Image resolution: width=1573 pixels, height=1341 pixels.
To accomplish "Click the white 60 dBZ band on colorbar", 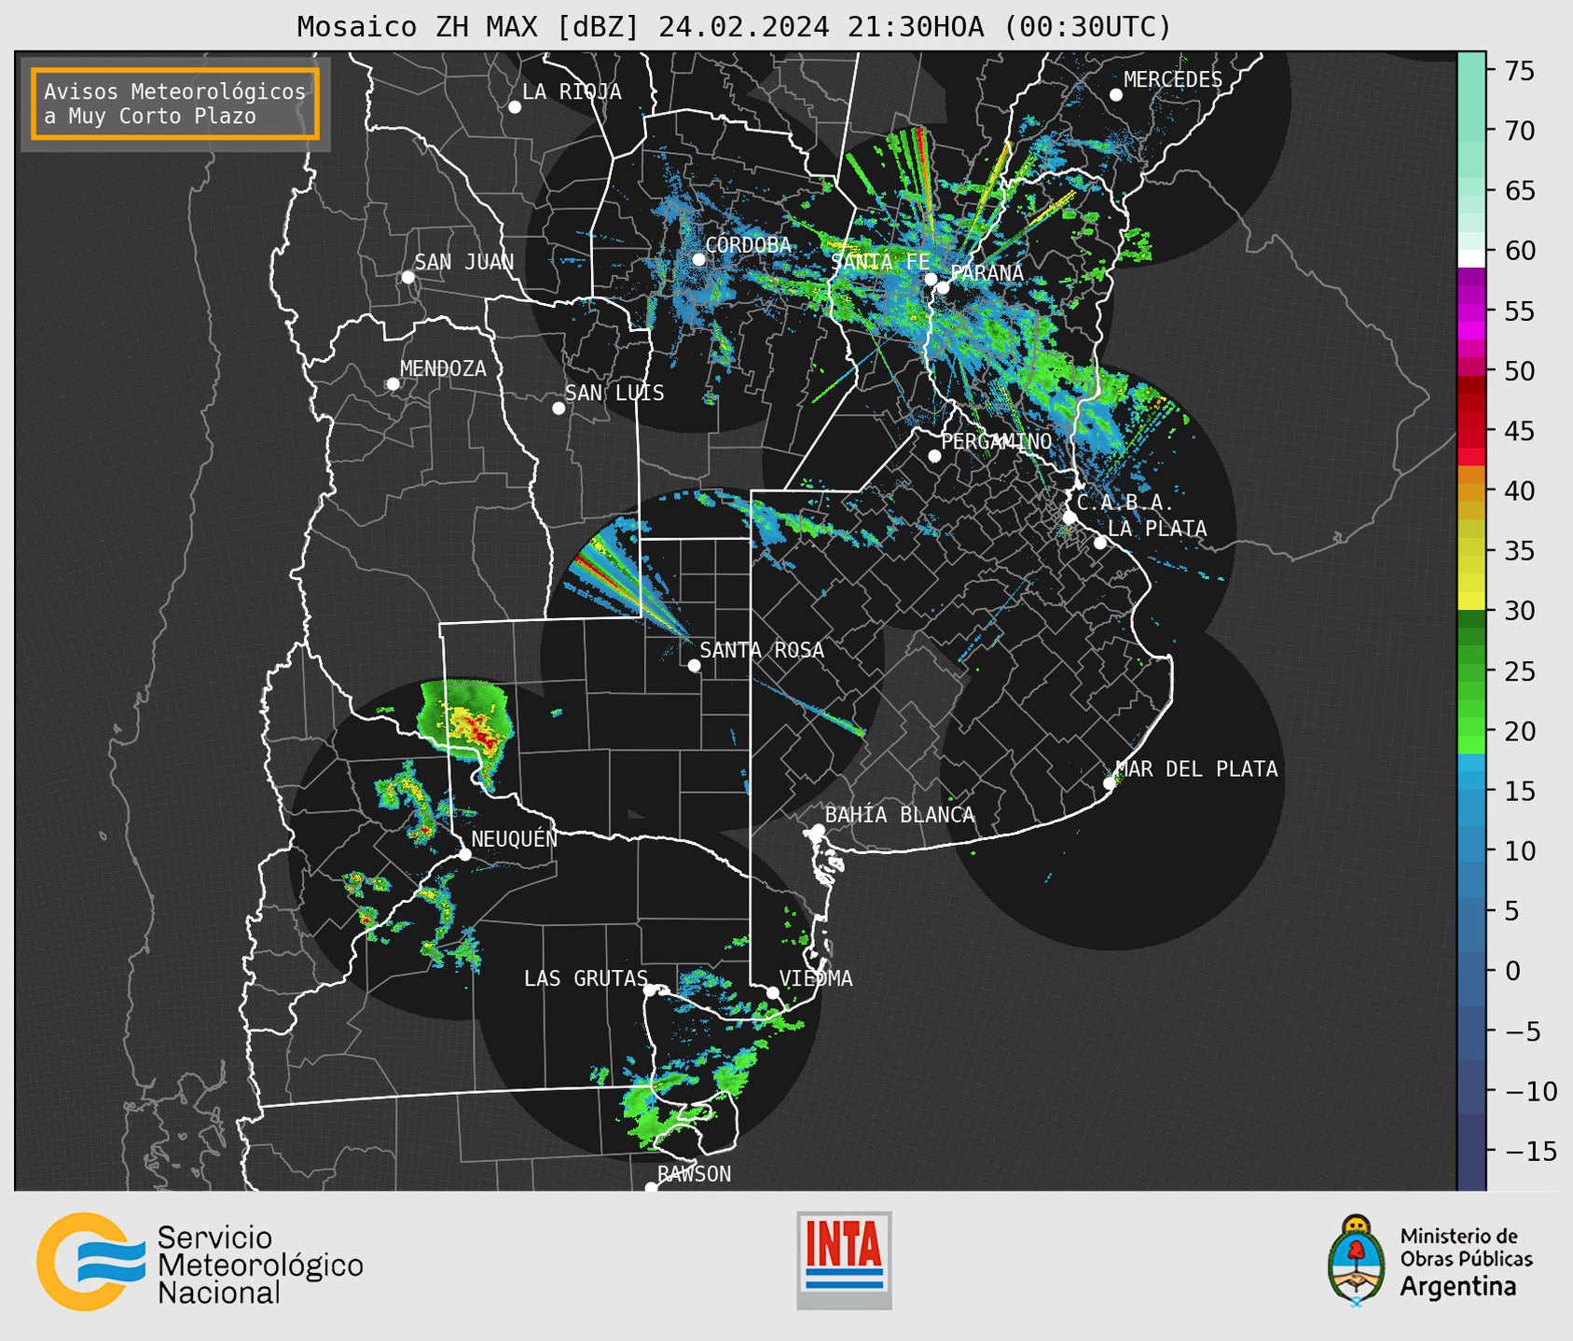I will pos(1470,258).
